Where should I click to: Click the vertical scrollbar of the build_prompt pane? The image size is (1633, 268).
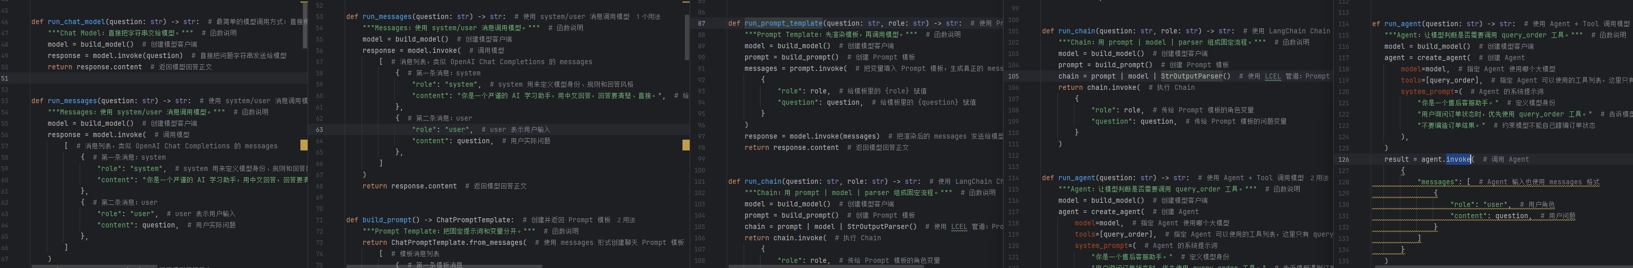687,37
